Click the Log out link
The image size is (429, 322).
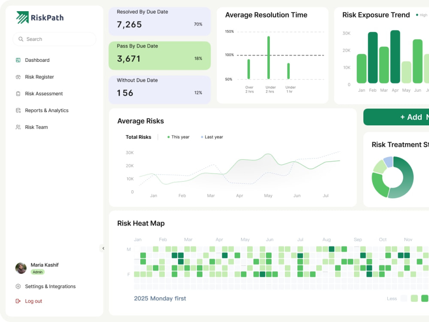33,301
